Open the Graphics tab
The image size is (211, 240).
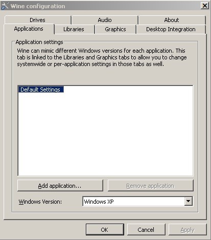[115, 29]
